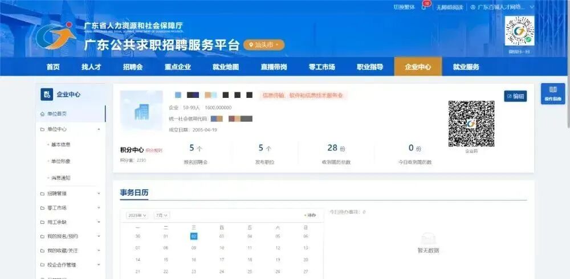The width and height of the screenshot is (570, 279).
Task: Open the 重点企业 nav tab
Action: (x=178, y=67)
